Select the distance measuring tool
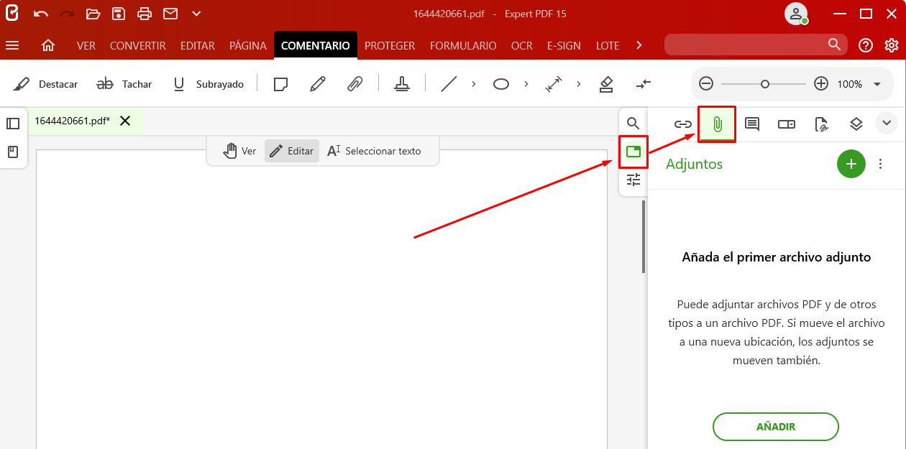Screen dimensions: 906x449 (x=554, y=84)
